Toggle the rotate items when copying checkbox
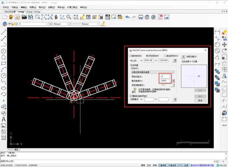This screenshot has width=228, height=167. 131,96
